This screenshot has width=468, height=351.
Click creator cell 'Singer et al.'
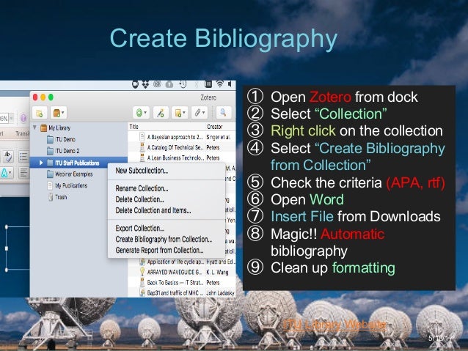coord(218,137)
